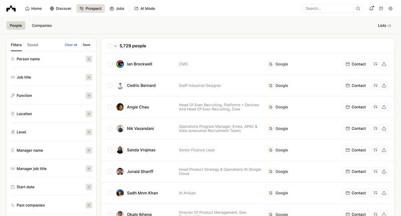Export Nik Vasandani's record
This screenshot has height=216, width=401.
coord(384,129)
